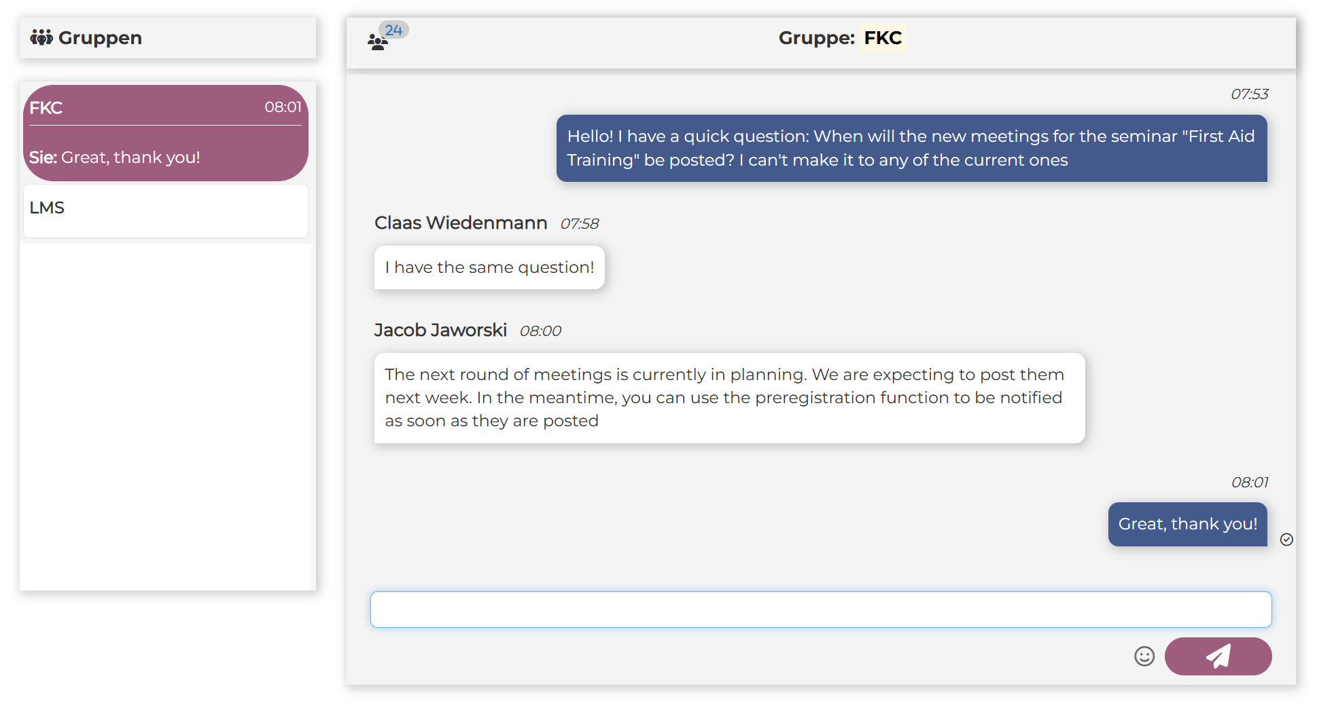This screenshot has height=710, width=1317.
Task: Click the "I have the same question!" message
Action: (x=489, y=267)
